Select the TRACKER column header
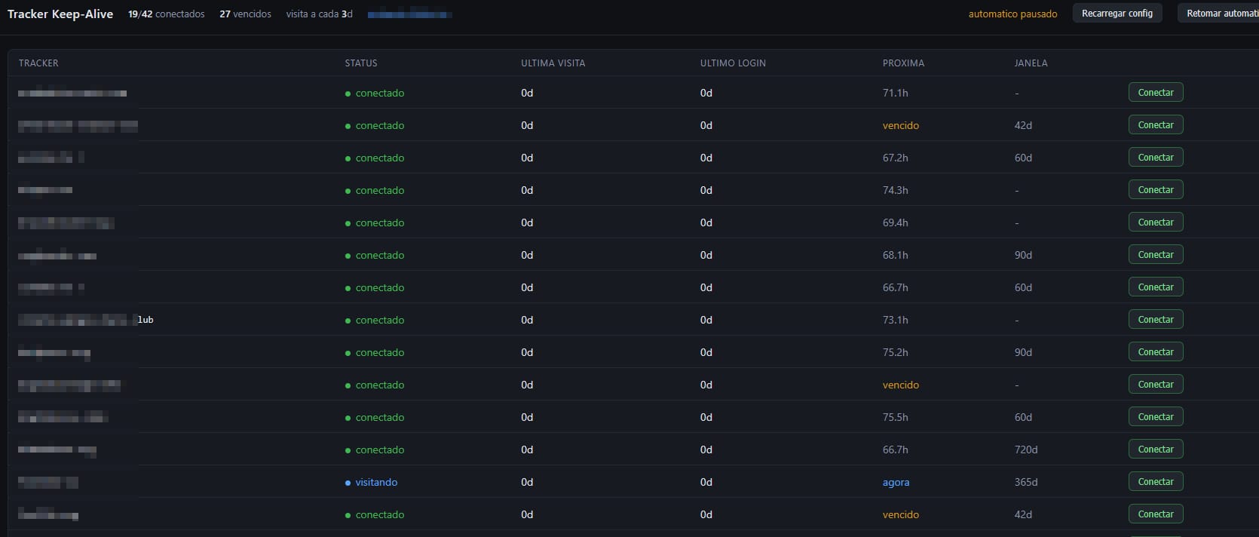Screen dimensions: 1259x537 pyautogui.click(x=38, y=63)
